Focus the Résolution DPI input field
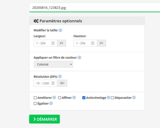 click(x=46, y=83)
